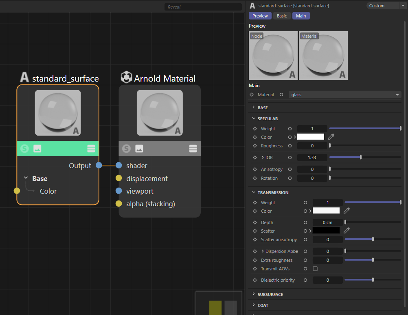Click the white Specular Color swatch
408x315 pixels.
coord(311,137)
